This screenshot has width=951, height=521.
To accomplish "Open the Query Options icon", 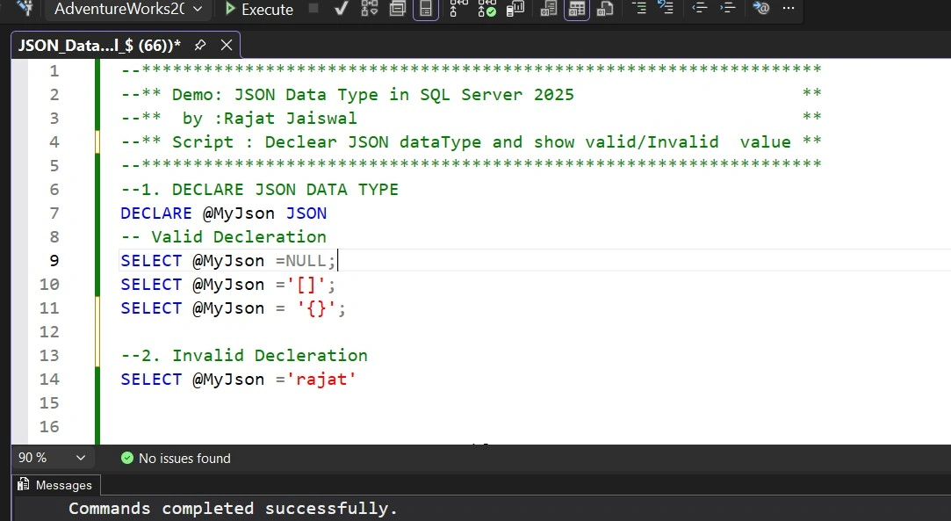I will coord(397,9).
